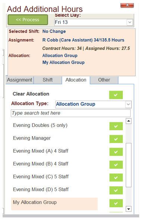Choose Evening Mixed (A) 4 Staff checkmark
144x220 pixels.
(x=116, y=152)
